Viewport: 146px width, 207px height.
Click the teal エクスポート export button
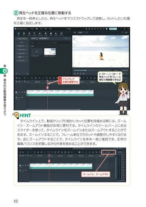113,29
